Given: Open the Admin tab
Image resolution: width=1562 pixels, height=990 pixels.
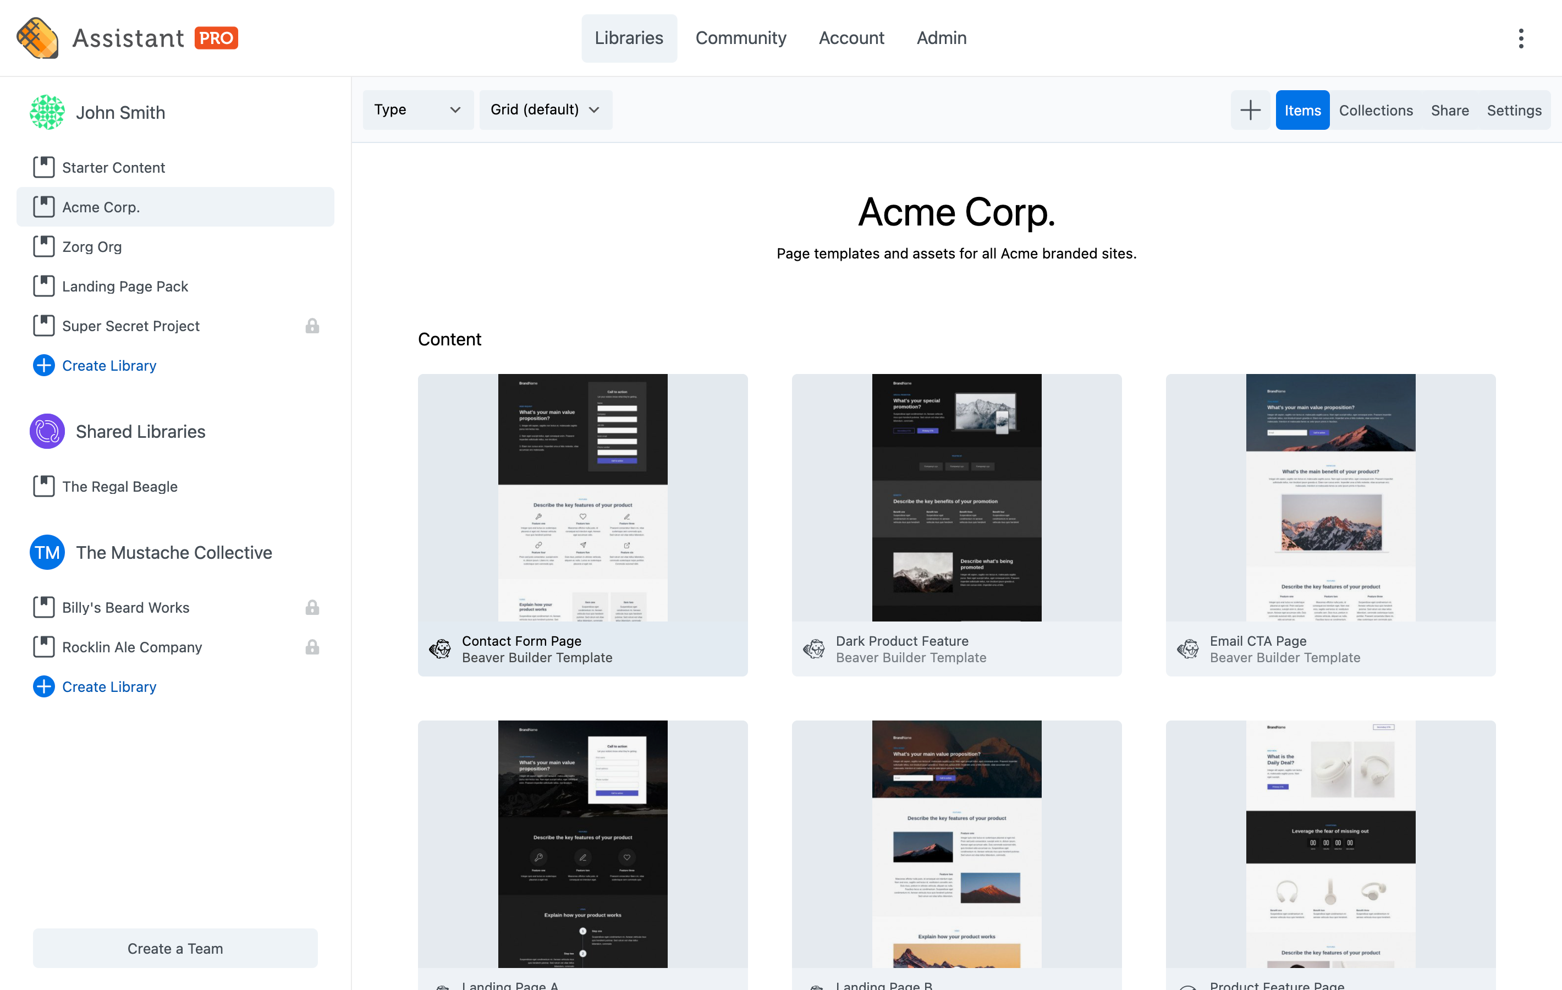Looking at the screenshot, I should pyautogui.click(x=941, y=38).
